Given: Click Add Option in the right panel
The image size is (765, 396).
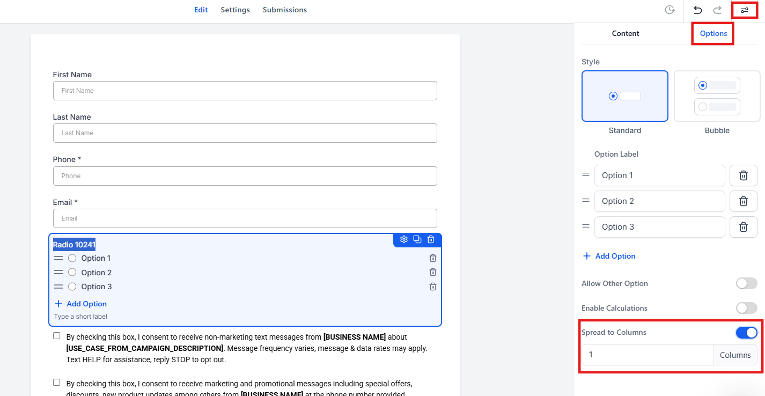Looking at the screenshot, I should click(x=609, y=256).
